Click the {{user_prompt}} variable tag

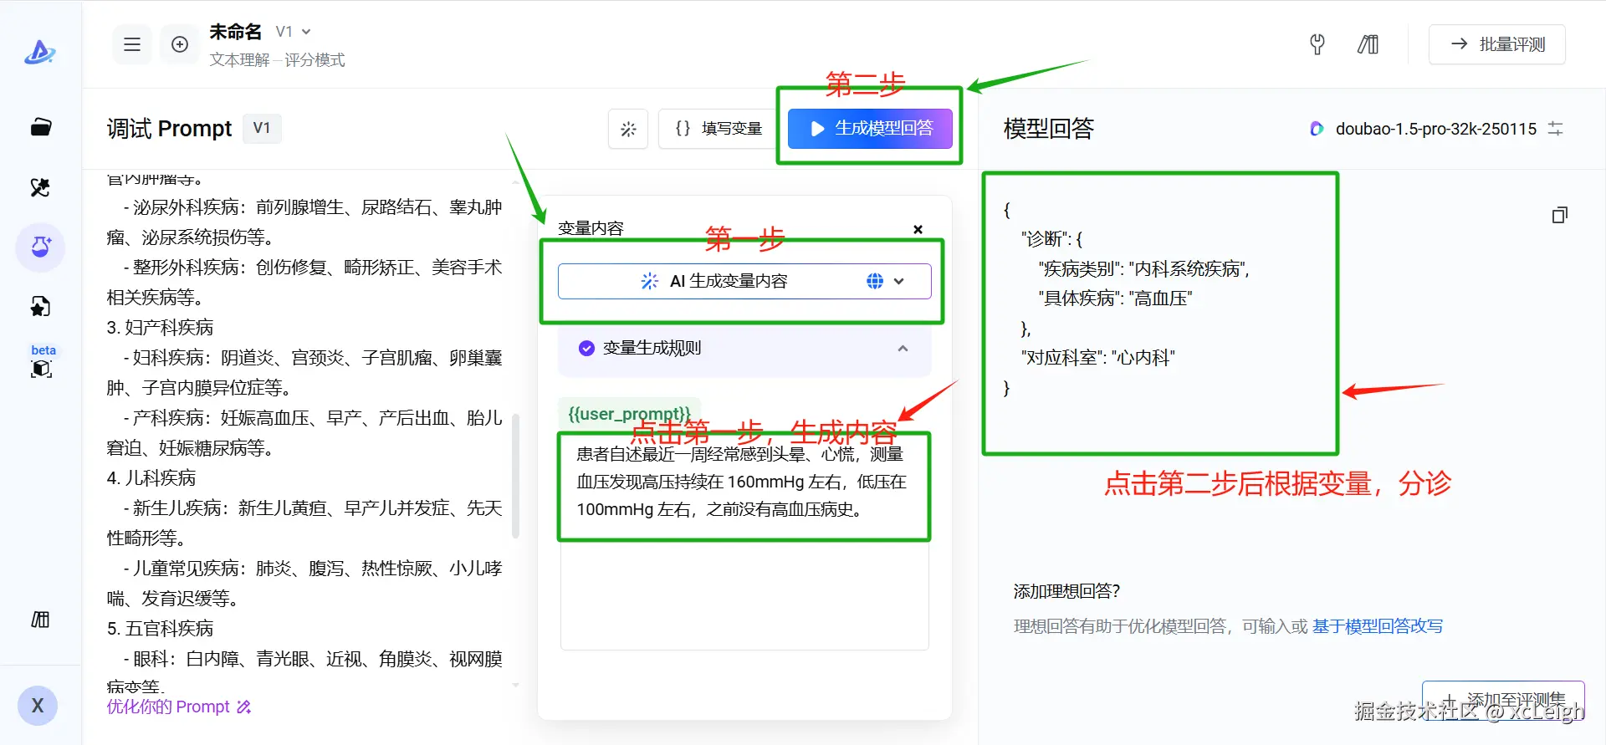coord(629,414)
